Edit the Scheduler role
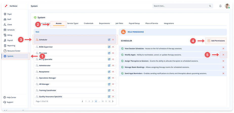Screen dimensions: 234x113 pyautogui.click(x=109, y=40)
